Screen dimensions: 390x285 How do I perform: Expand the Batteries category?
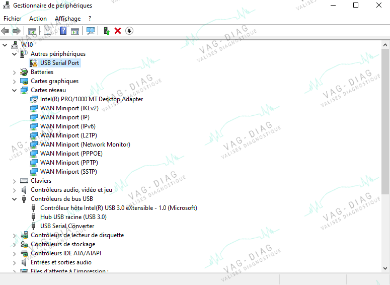(x=15, y=73)
